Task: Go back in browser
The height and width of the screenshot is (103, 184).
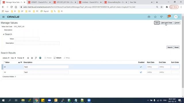Action: pyautogui.click(x=3, y=7)
